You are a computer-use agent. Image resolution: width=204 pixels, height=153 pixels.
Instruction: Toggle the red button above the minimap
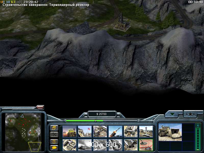tap(40, 107)
